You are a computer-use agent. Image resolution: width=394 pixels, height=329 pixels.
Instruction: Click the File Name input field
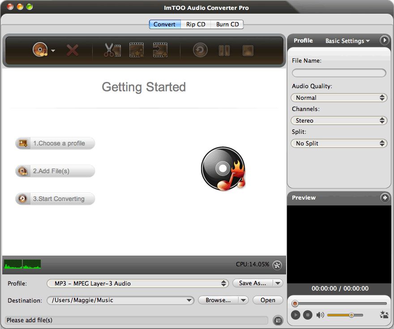click(338, 73)
